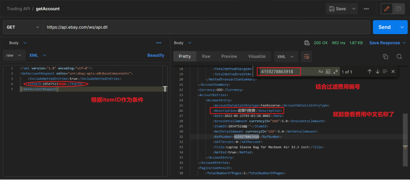Go to next match arrow
410x180 pixels.
click(x=377, y=72)
